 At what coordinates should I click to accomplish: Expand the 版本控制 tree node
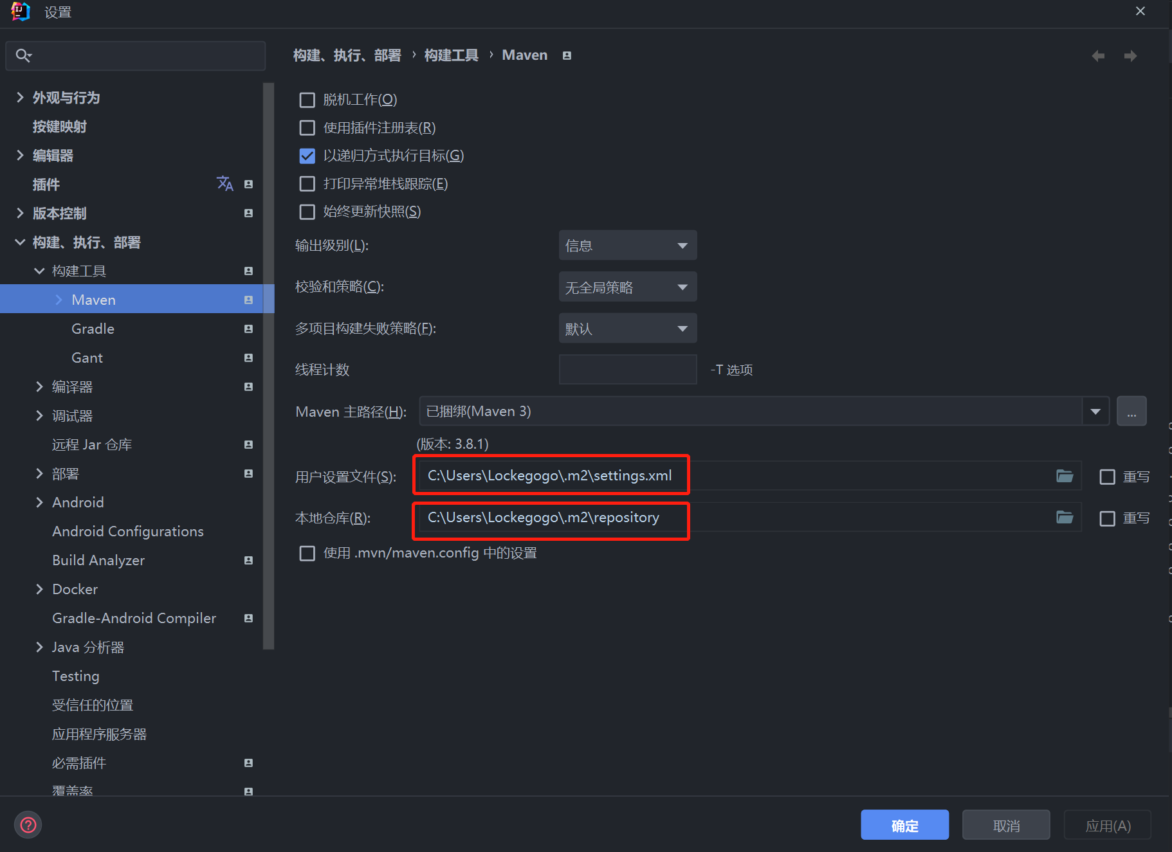click(x=20, y=213)
